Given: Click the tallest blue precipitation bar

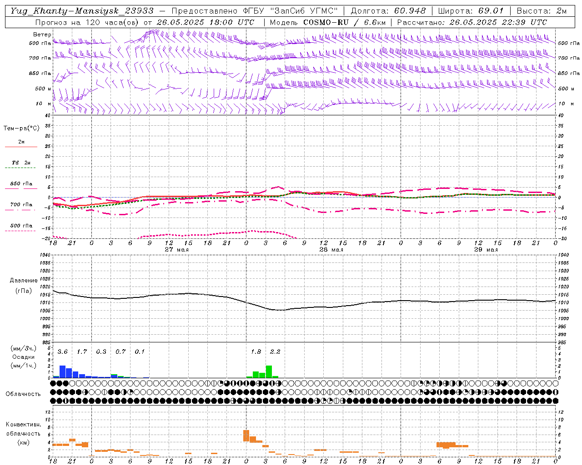Looking at the screenshot, I should [x=63, y=371].
